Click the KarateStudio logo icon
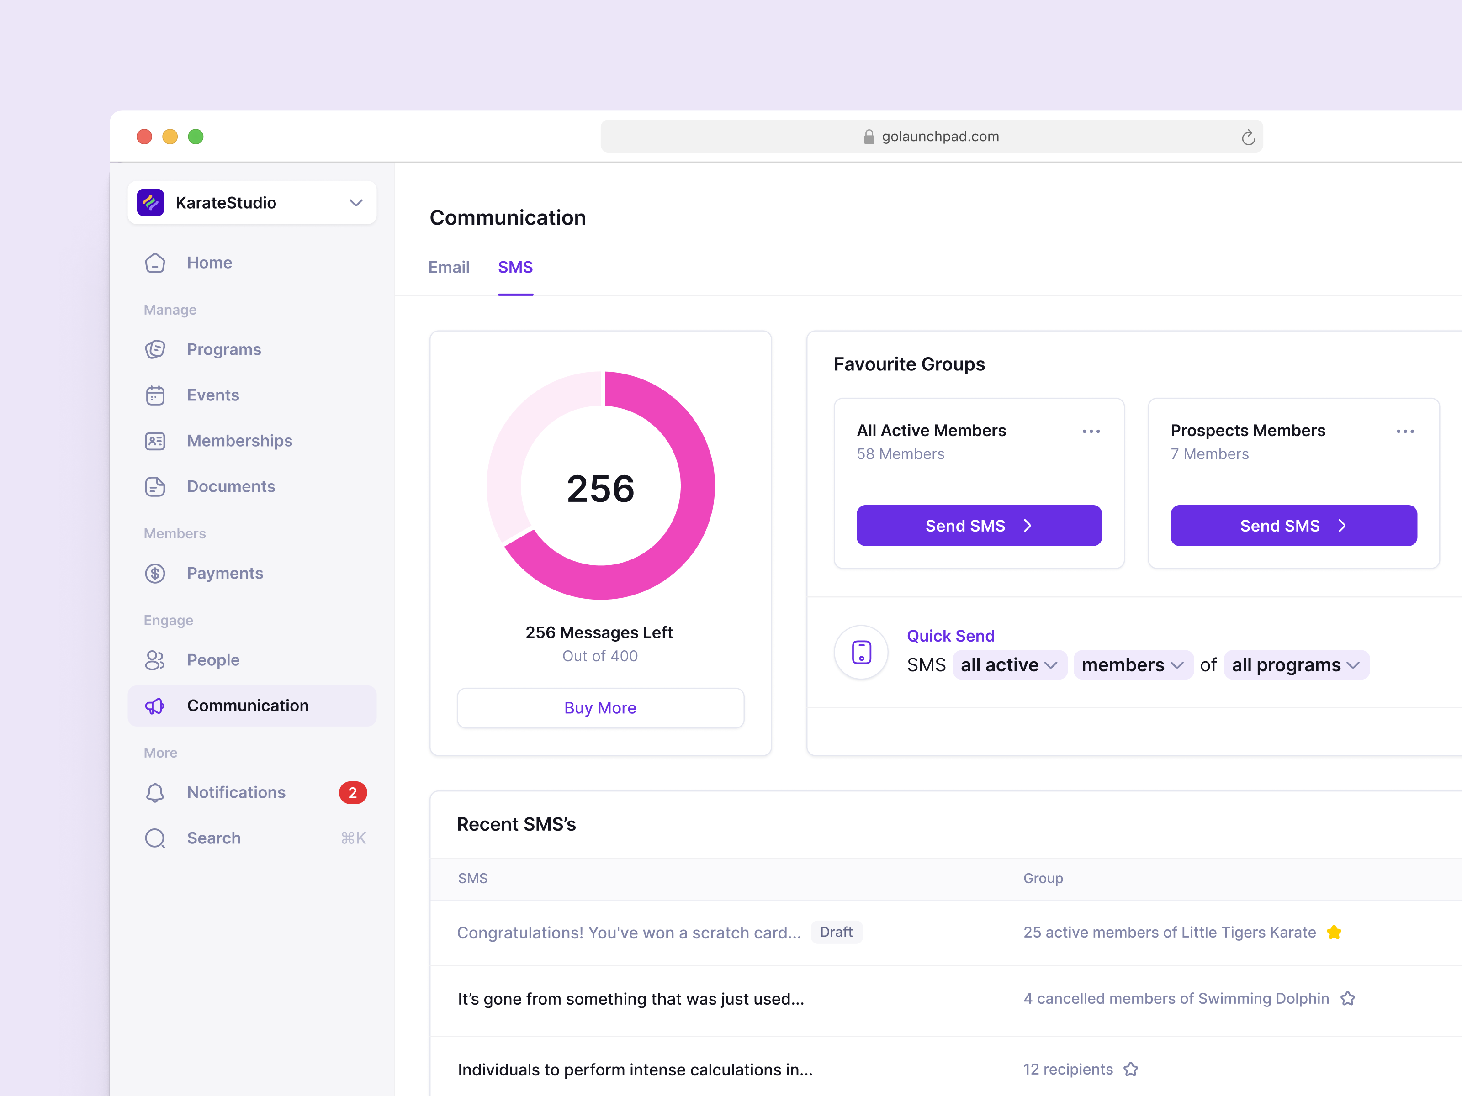The image size is (1462, 1096). (x=150, y=202)
